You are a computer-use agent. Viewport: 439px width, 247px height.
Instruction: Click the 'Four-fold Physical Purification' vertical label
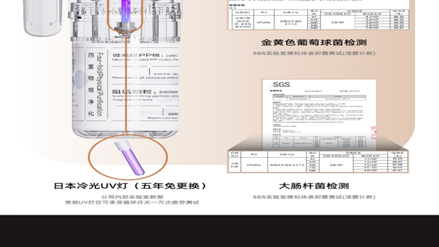pos(99,84)
